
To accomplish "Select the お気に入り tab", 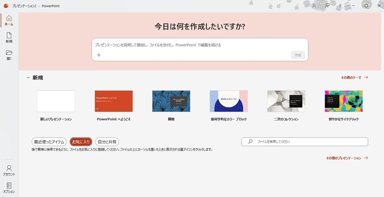I will tap(81, 142).
